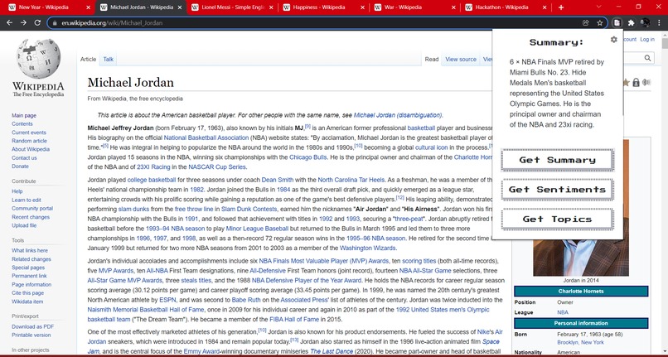
Task: Click the summarizer extension icon in the toolbar
Action: point(617,23)
